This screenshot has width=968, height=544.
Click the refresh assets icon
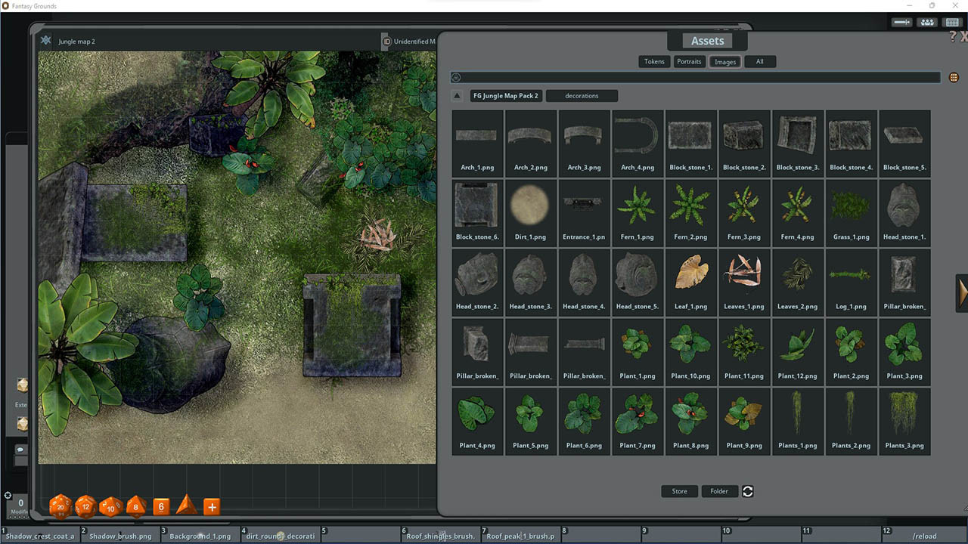748,491
